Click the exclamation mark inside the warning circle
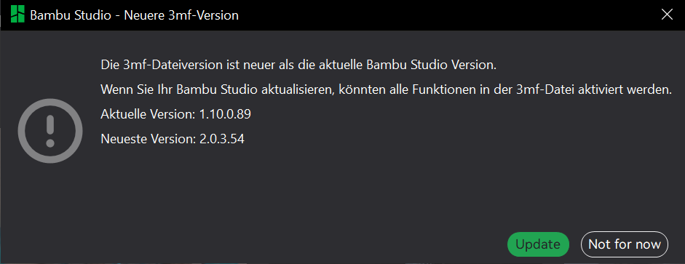 (x=50, y=131)
